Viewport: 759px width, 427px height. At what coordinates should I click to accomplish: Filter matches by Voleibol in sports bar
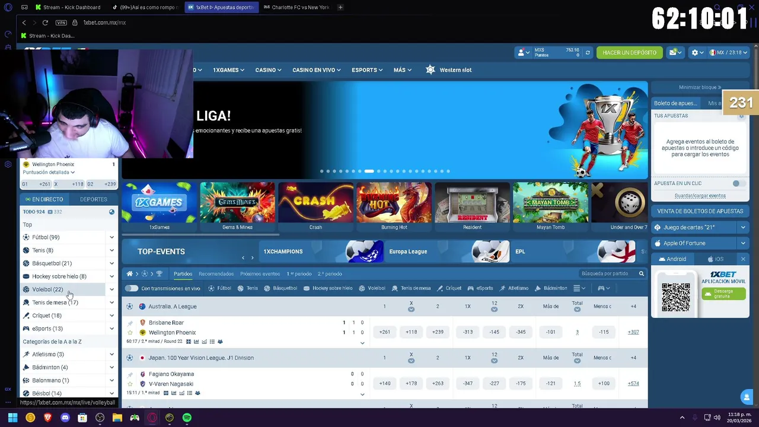coord(372,288)
